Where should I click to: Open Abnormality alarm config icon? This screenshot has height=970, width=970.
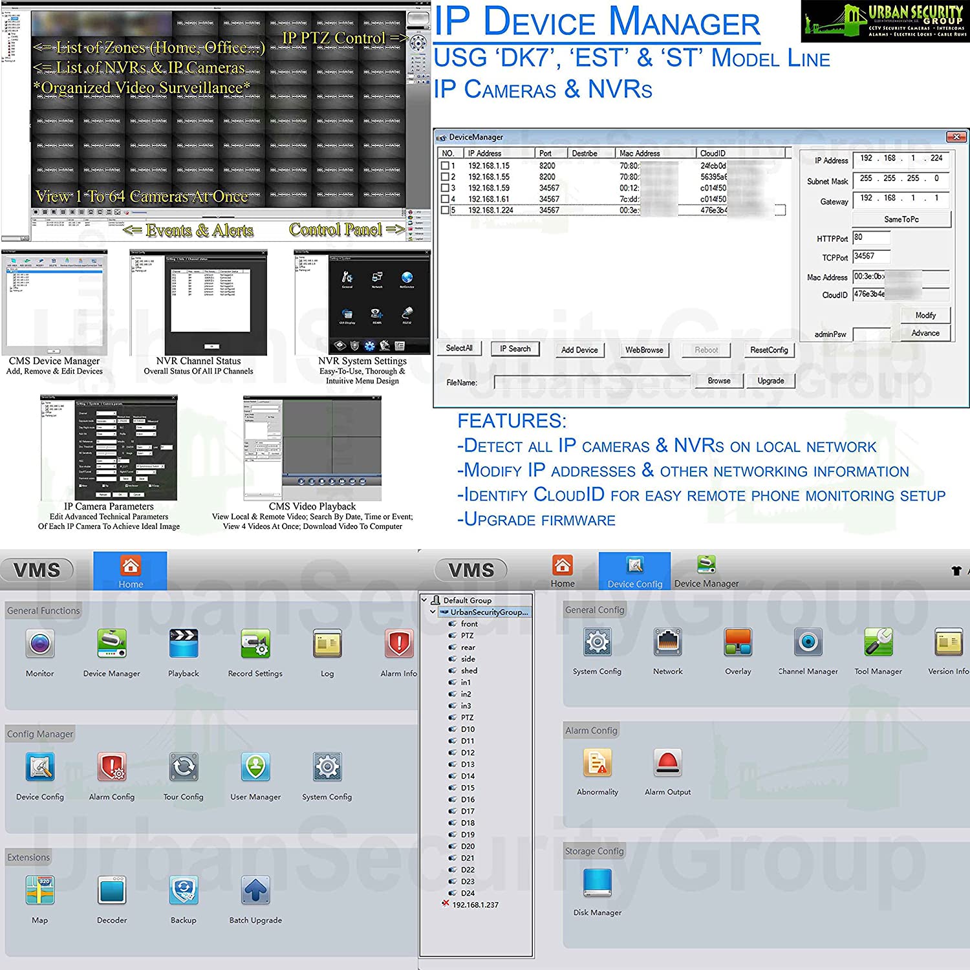pyautogui.click(x=598, y=763)
